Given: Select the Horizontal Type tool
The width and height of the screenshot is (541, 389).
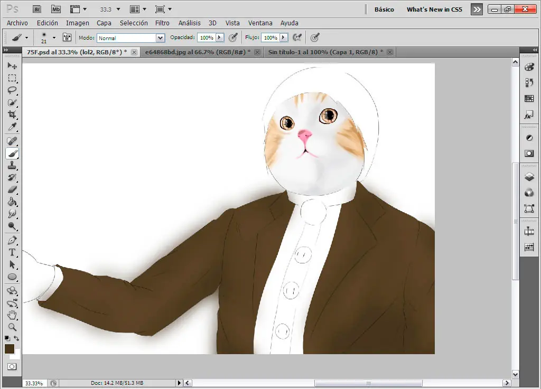Looking at the screenshot, I should [x=12, y=252].
